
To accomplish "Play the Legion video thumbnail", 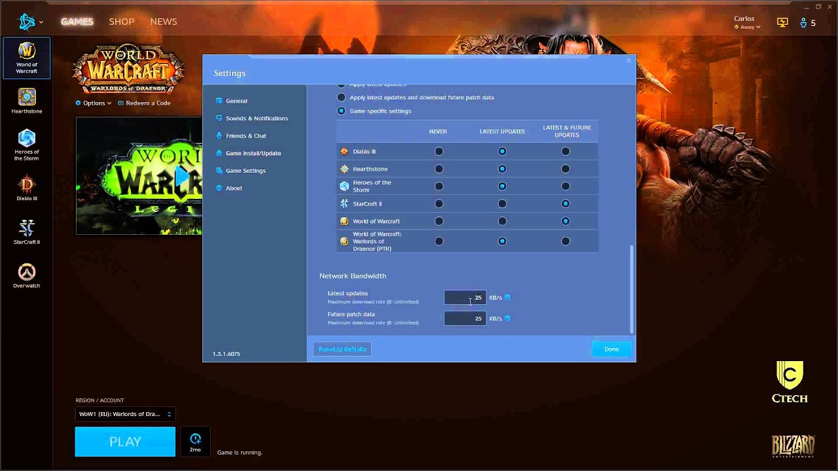I will point(181,176).
